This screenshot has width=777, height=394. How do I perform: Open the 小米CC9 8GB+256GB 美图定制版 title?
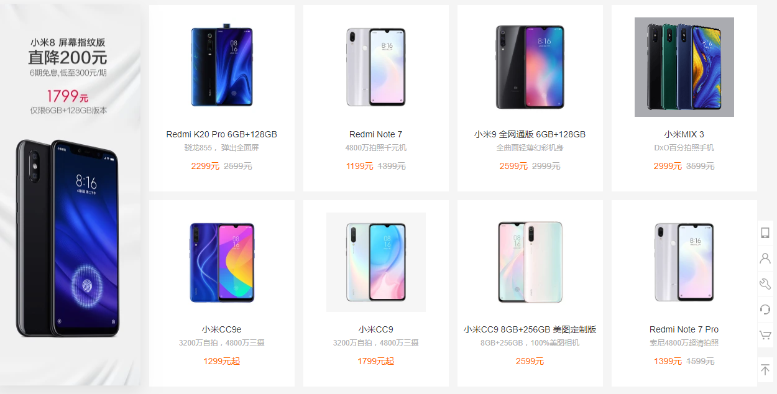pos(530,329)
